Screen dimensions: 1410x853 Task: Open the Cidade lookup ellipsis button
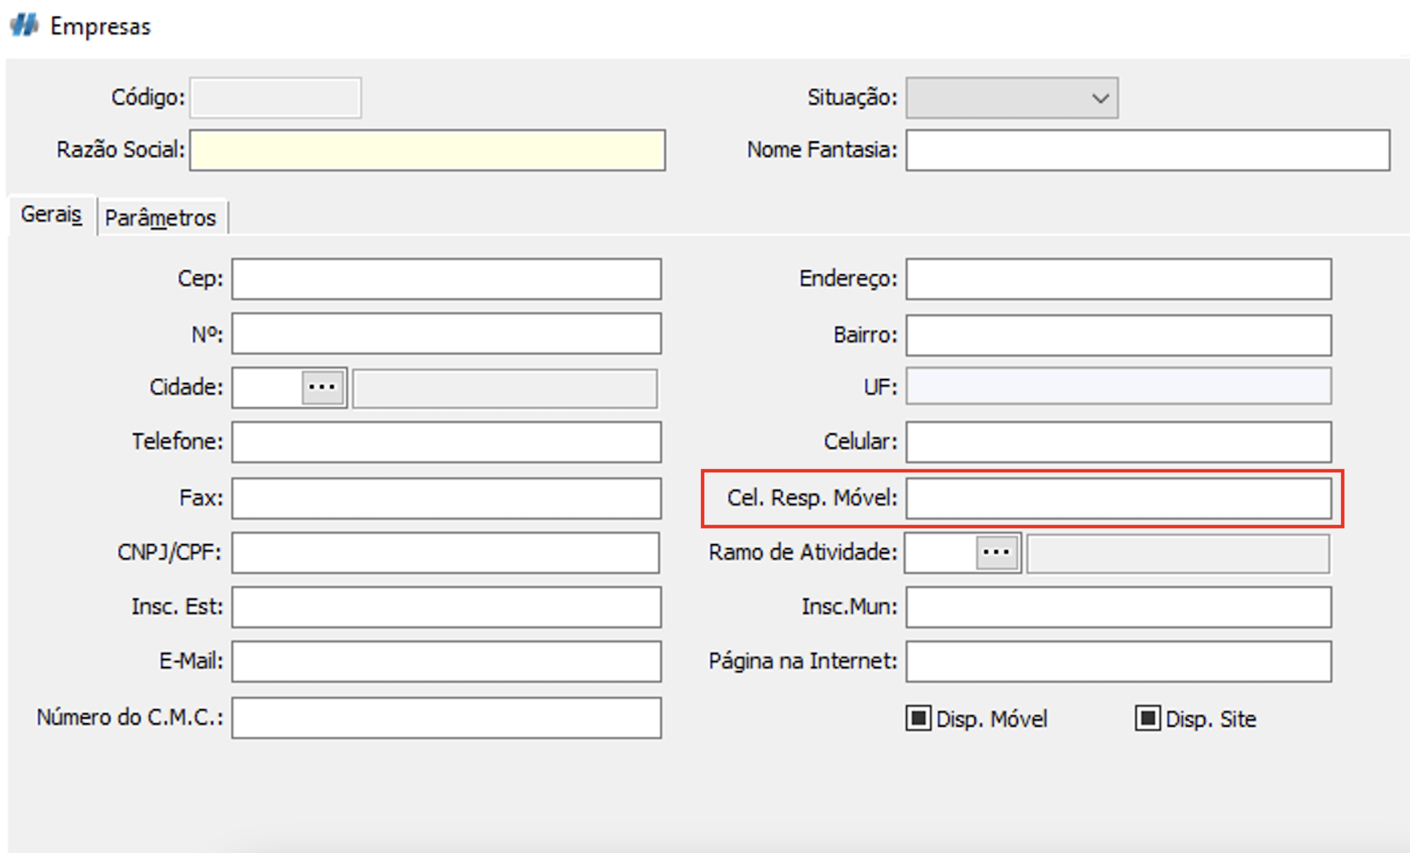point(323,387)
